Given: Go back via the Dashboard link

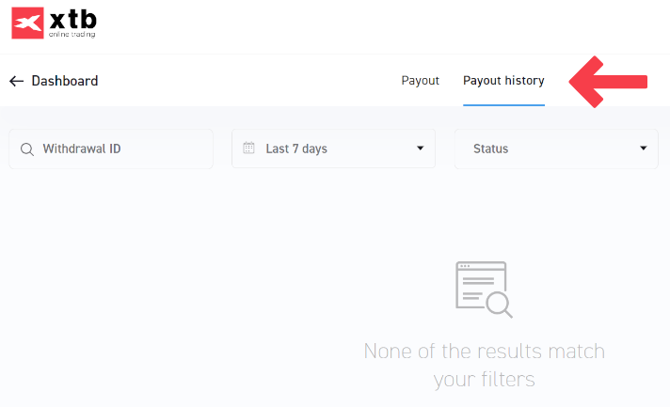Looking at the screenshot, I should pyautogui.click(x=64, y=81).
